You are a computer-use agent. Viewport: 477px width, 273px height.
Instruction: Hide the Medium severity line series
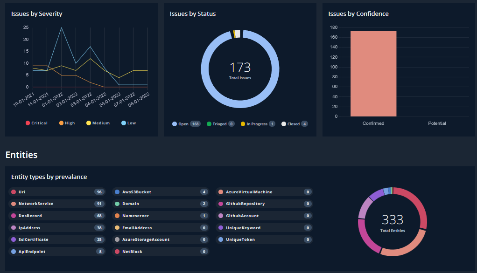pos(98,123)
